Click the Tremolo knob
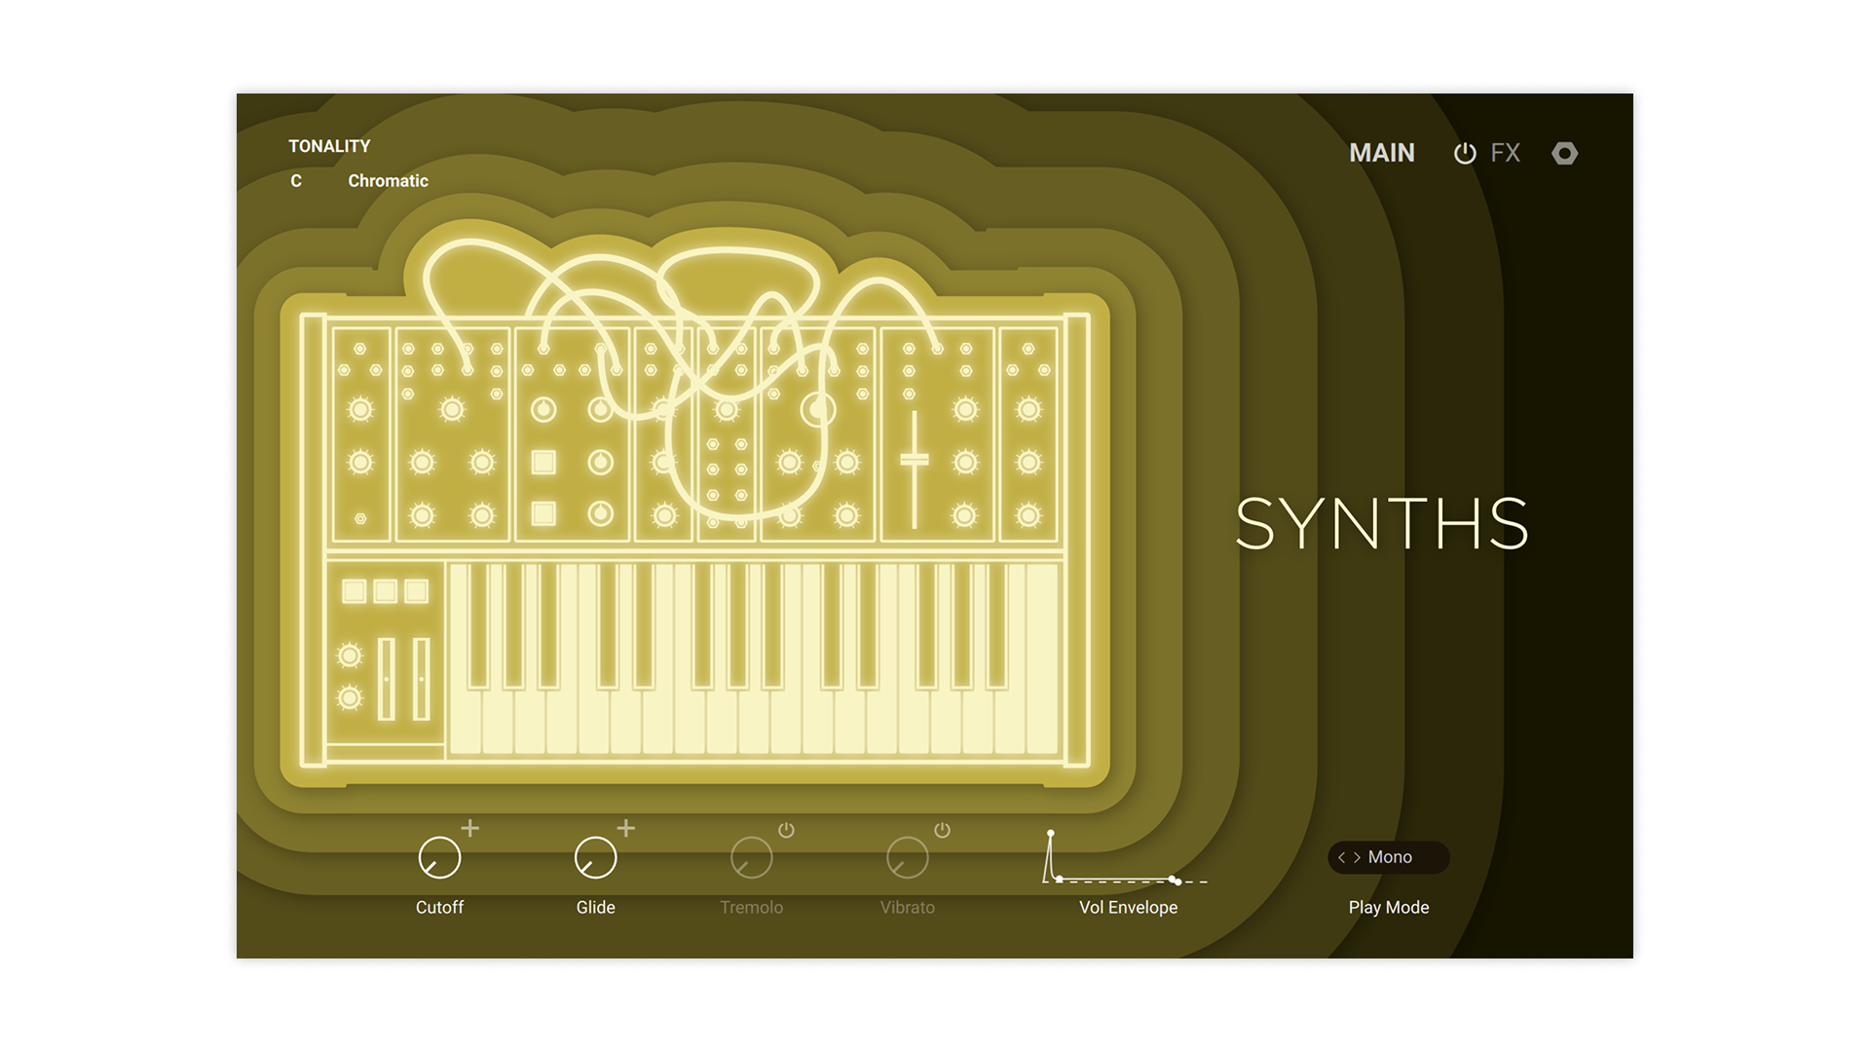The width and height of the screenshot is (1870, 1052). coord(751,858)
